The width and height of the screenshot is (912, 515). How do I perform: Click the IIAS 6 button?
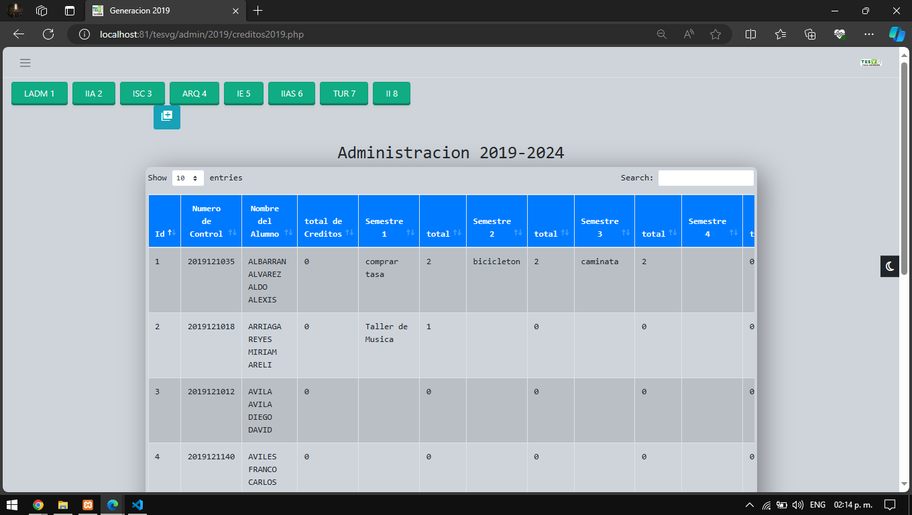292,93
